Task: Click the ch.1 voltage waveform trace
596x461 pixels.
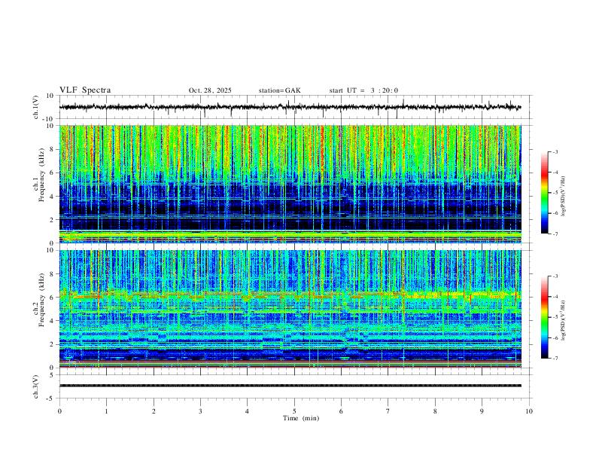Action: tap(290, 107)
